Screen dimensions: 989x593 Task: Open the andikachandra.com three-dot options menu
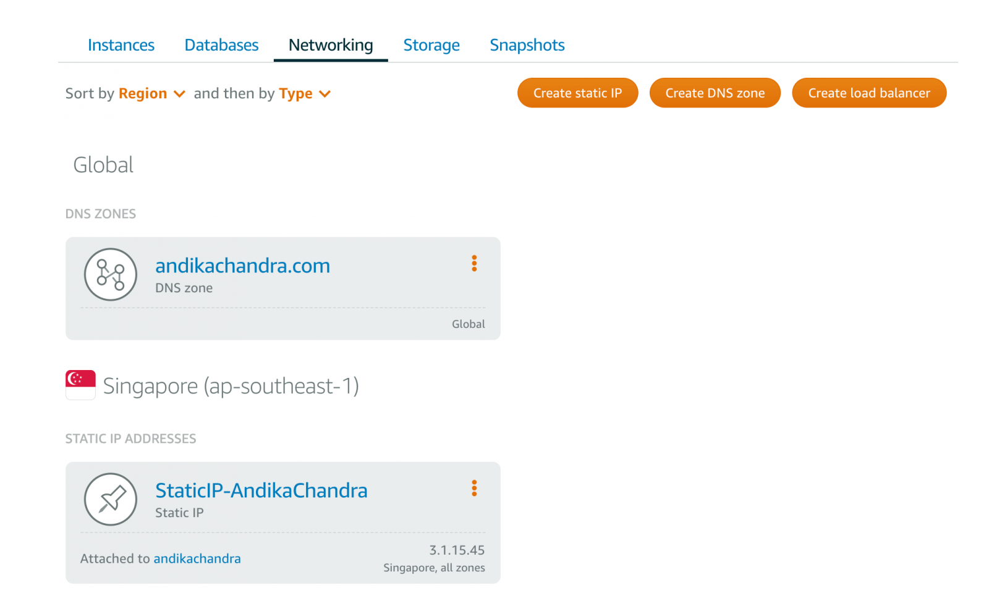(x=474, y=264)
